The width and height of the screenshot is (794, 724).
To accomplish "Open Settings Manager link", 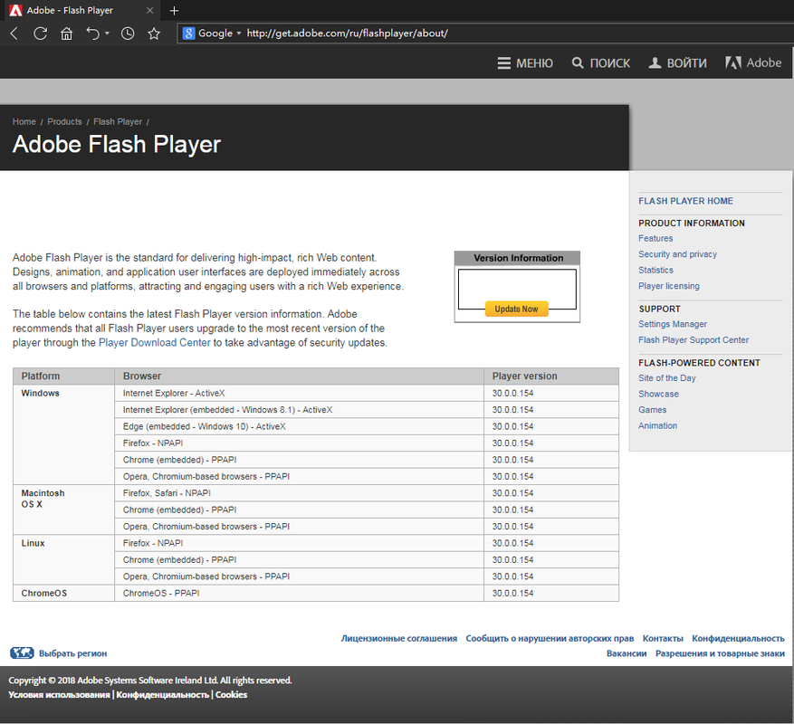I will pos(673,324).
